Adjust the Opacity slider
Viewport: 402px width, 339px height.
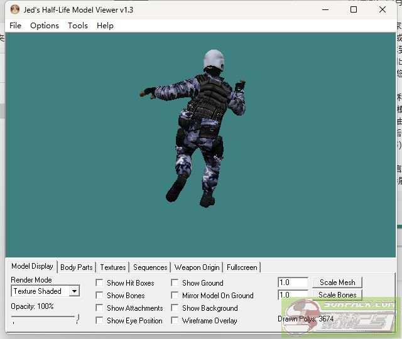tap(77, 320)
